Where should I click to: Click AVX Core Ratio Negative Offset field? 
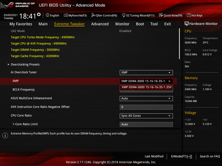tap(146, 107)
